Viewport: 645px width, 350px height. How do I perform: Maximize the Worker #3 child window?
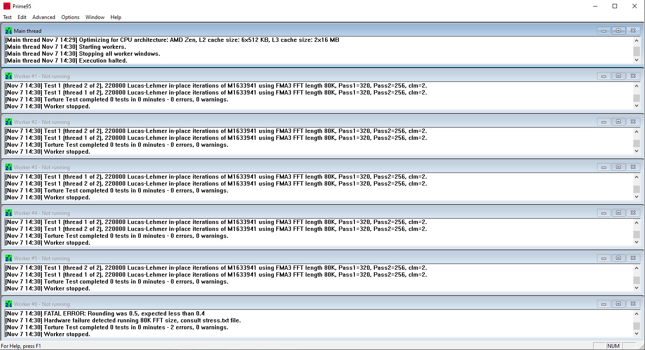[x=618, y=167]
